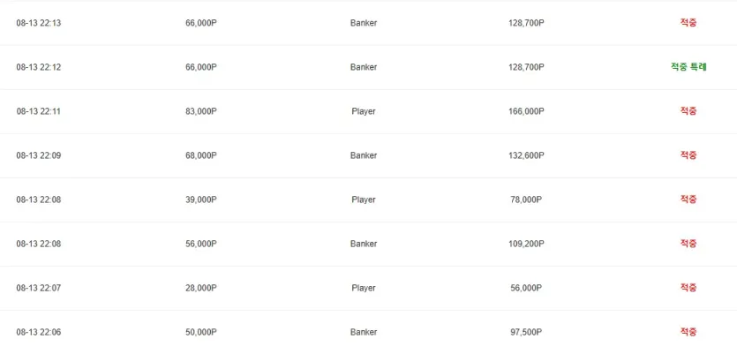Select the 166,000P payout value
This screenshot has width=737, height=354.
(526, 111)
